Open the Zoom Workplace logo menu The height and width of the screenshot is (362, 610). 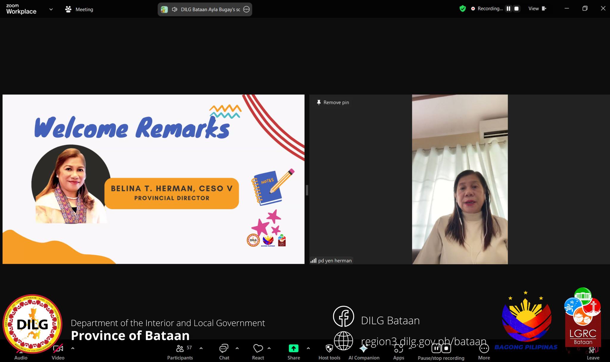tap(21, 9)
